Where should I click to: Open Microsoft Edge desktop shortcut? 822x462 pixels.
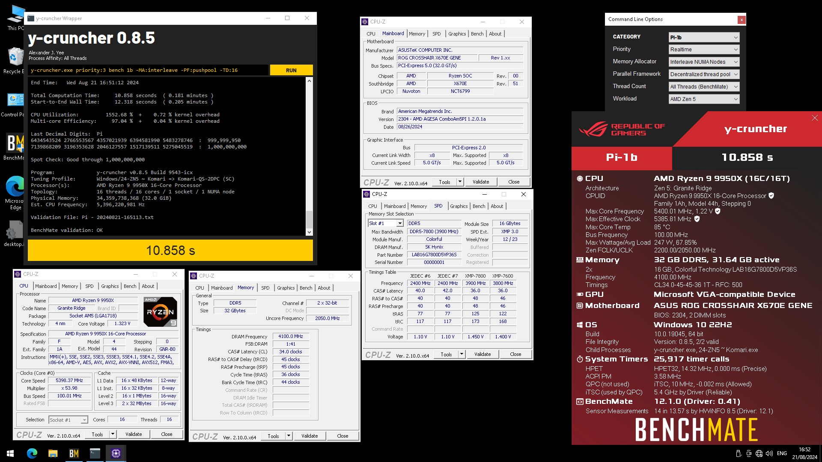(15, 192)
